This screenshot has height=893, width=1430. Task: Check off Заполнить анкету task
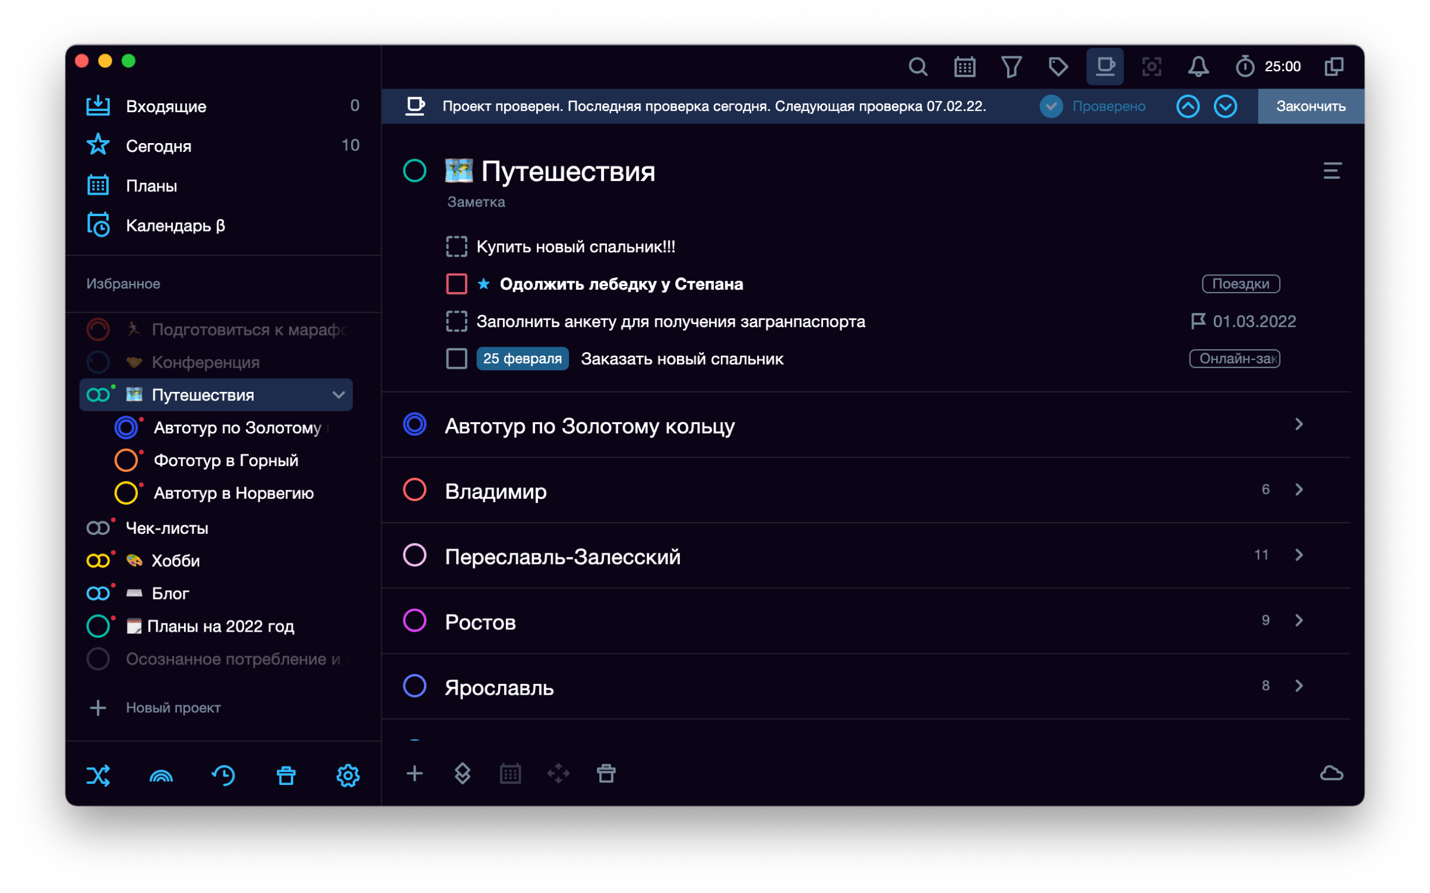click(x=457, y=321)
